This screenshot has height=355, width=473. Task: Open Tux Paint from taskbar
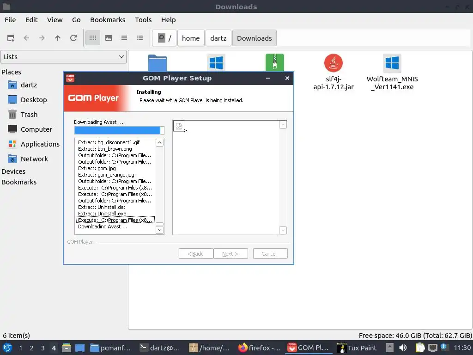coord(357,348)
